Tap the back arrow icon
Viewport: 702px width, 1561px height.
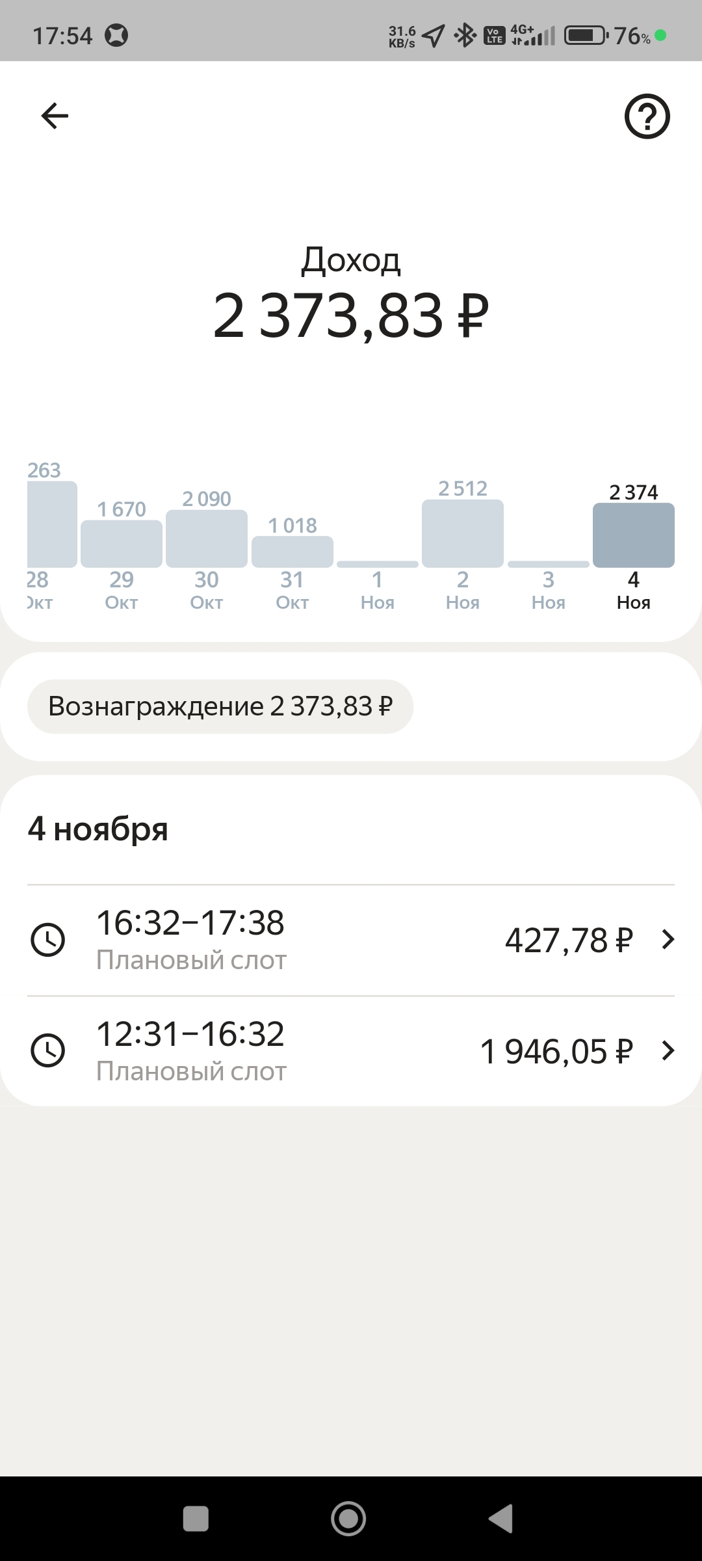point(55,116)
